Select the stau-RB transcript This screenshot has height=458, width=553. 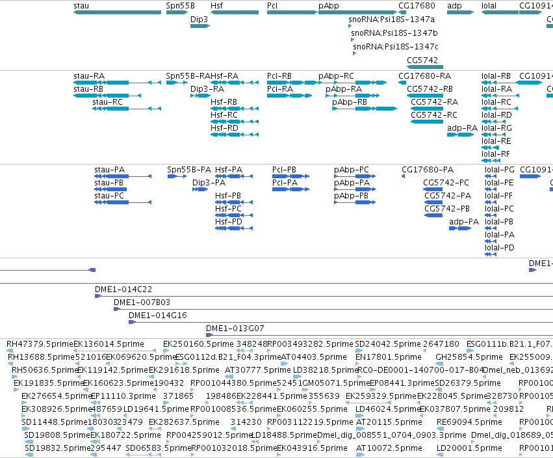[x=107, y=96]
